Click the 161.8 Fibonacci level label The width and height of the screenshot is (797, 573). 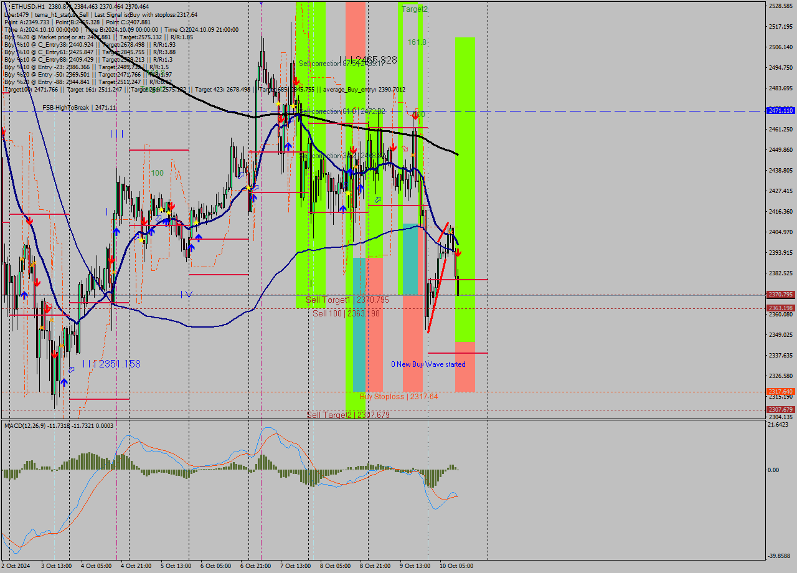coord(417,42)
